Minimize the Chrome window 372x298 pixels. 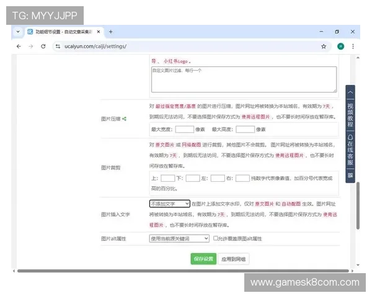click(321, 32)
